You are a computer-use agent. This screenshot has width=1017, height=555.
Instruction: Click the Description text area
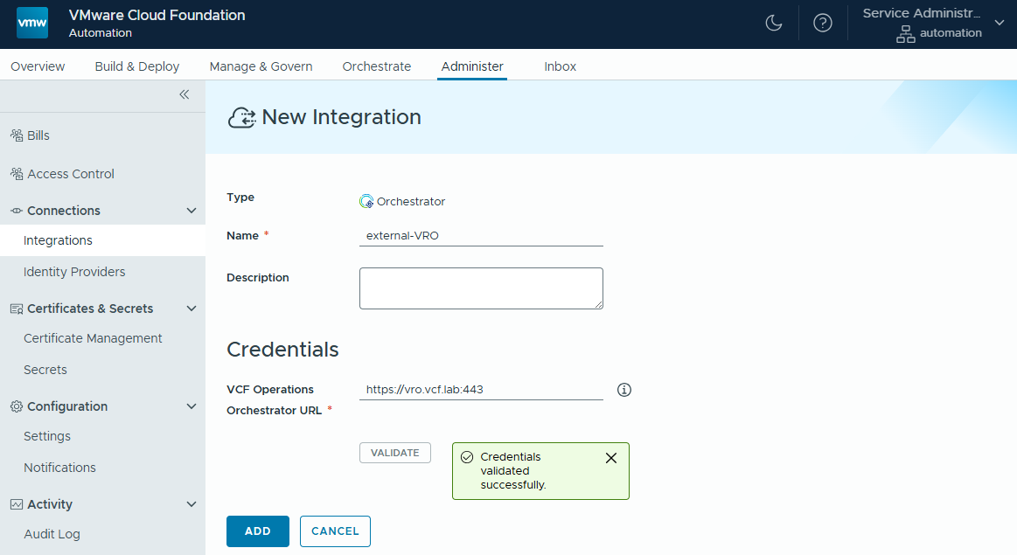pyautogui.click(x=481, y=288)
